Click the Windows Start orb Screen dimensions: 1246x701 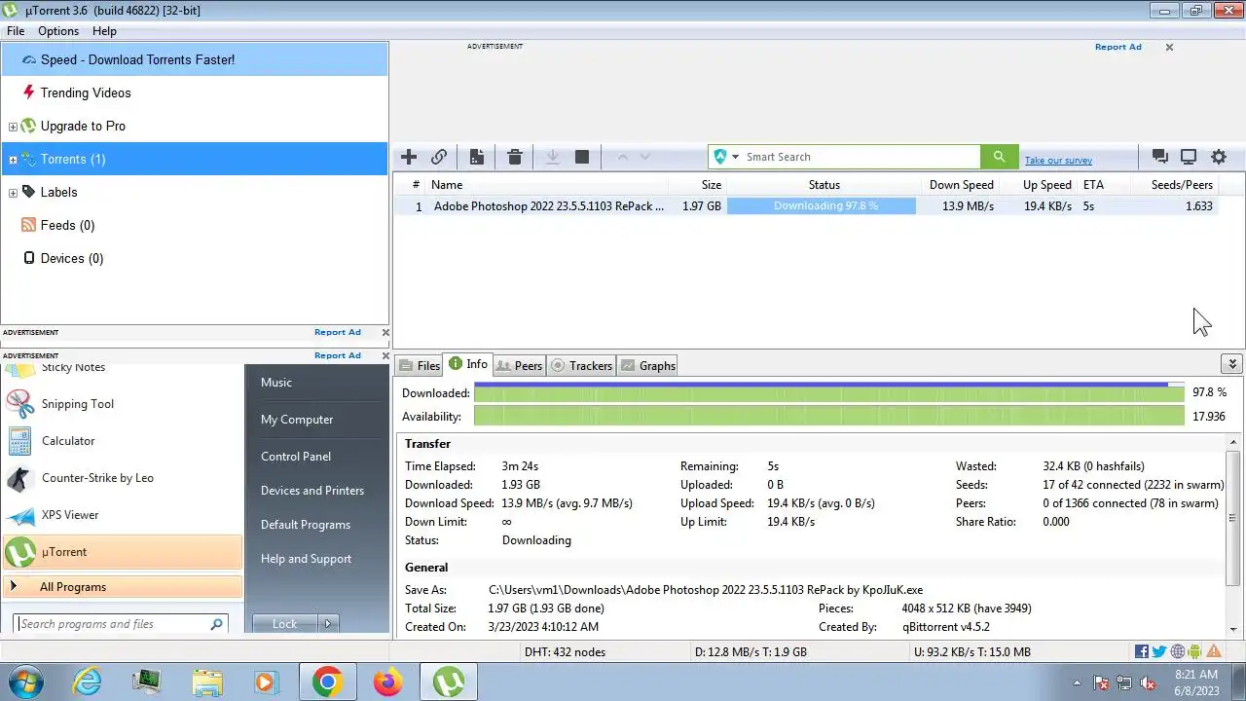[25, 683]
